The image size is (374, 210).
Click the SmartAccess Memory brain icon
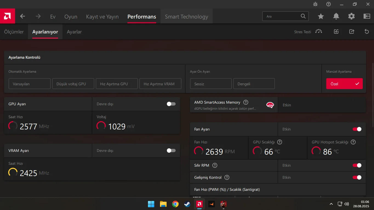coord(270,105)
